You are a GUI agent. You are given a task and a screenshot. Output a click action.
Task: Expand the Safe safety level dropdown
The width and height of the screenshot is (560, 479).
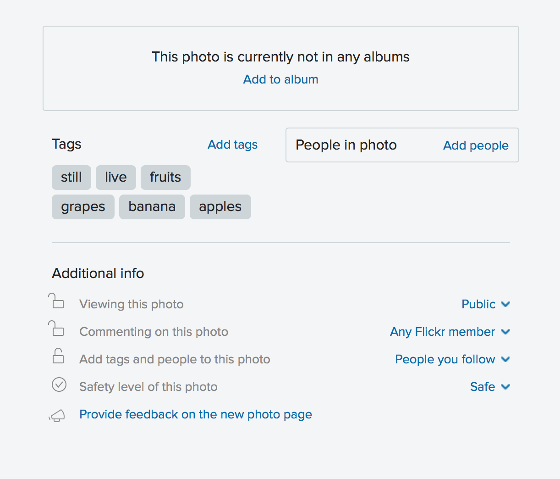[x=489, y=387]
